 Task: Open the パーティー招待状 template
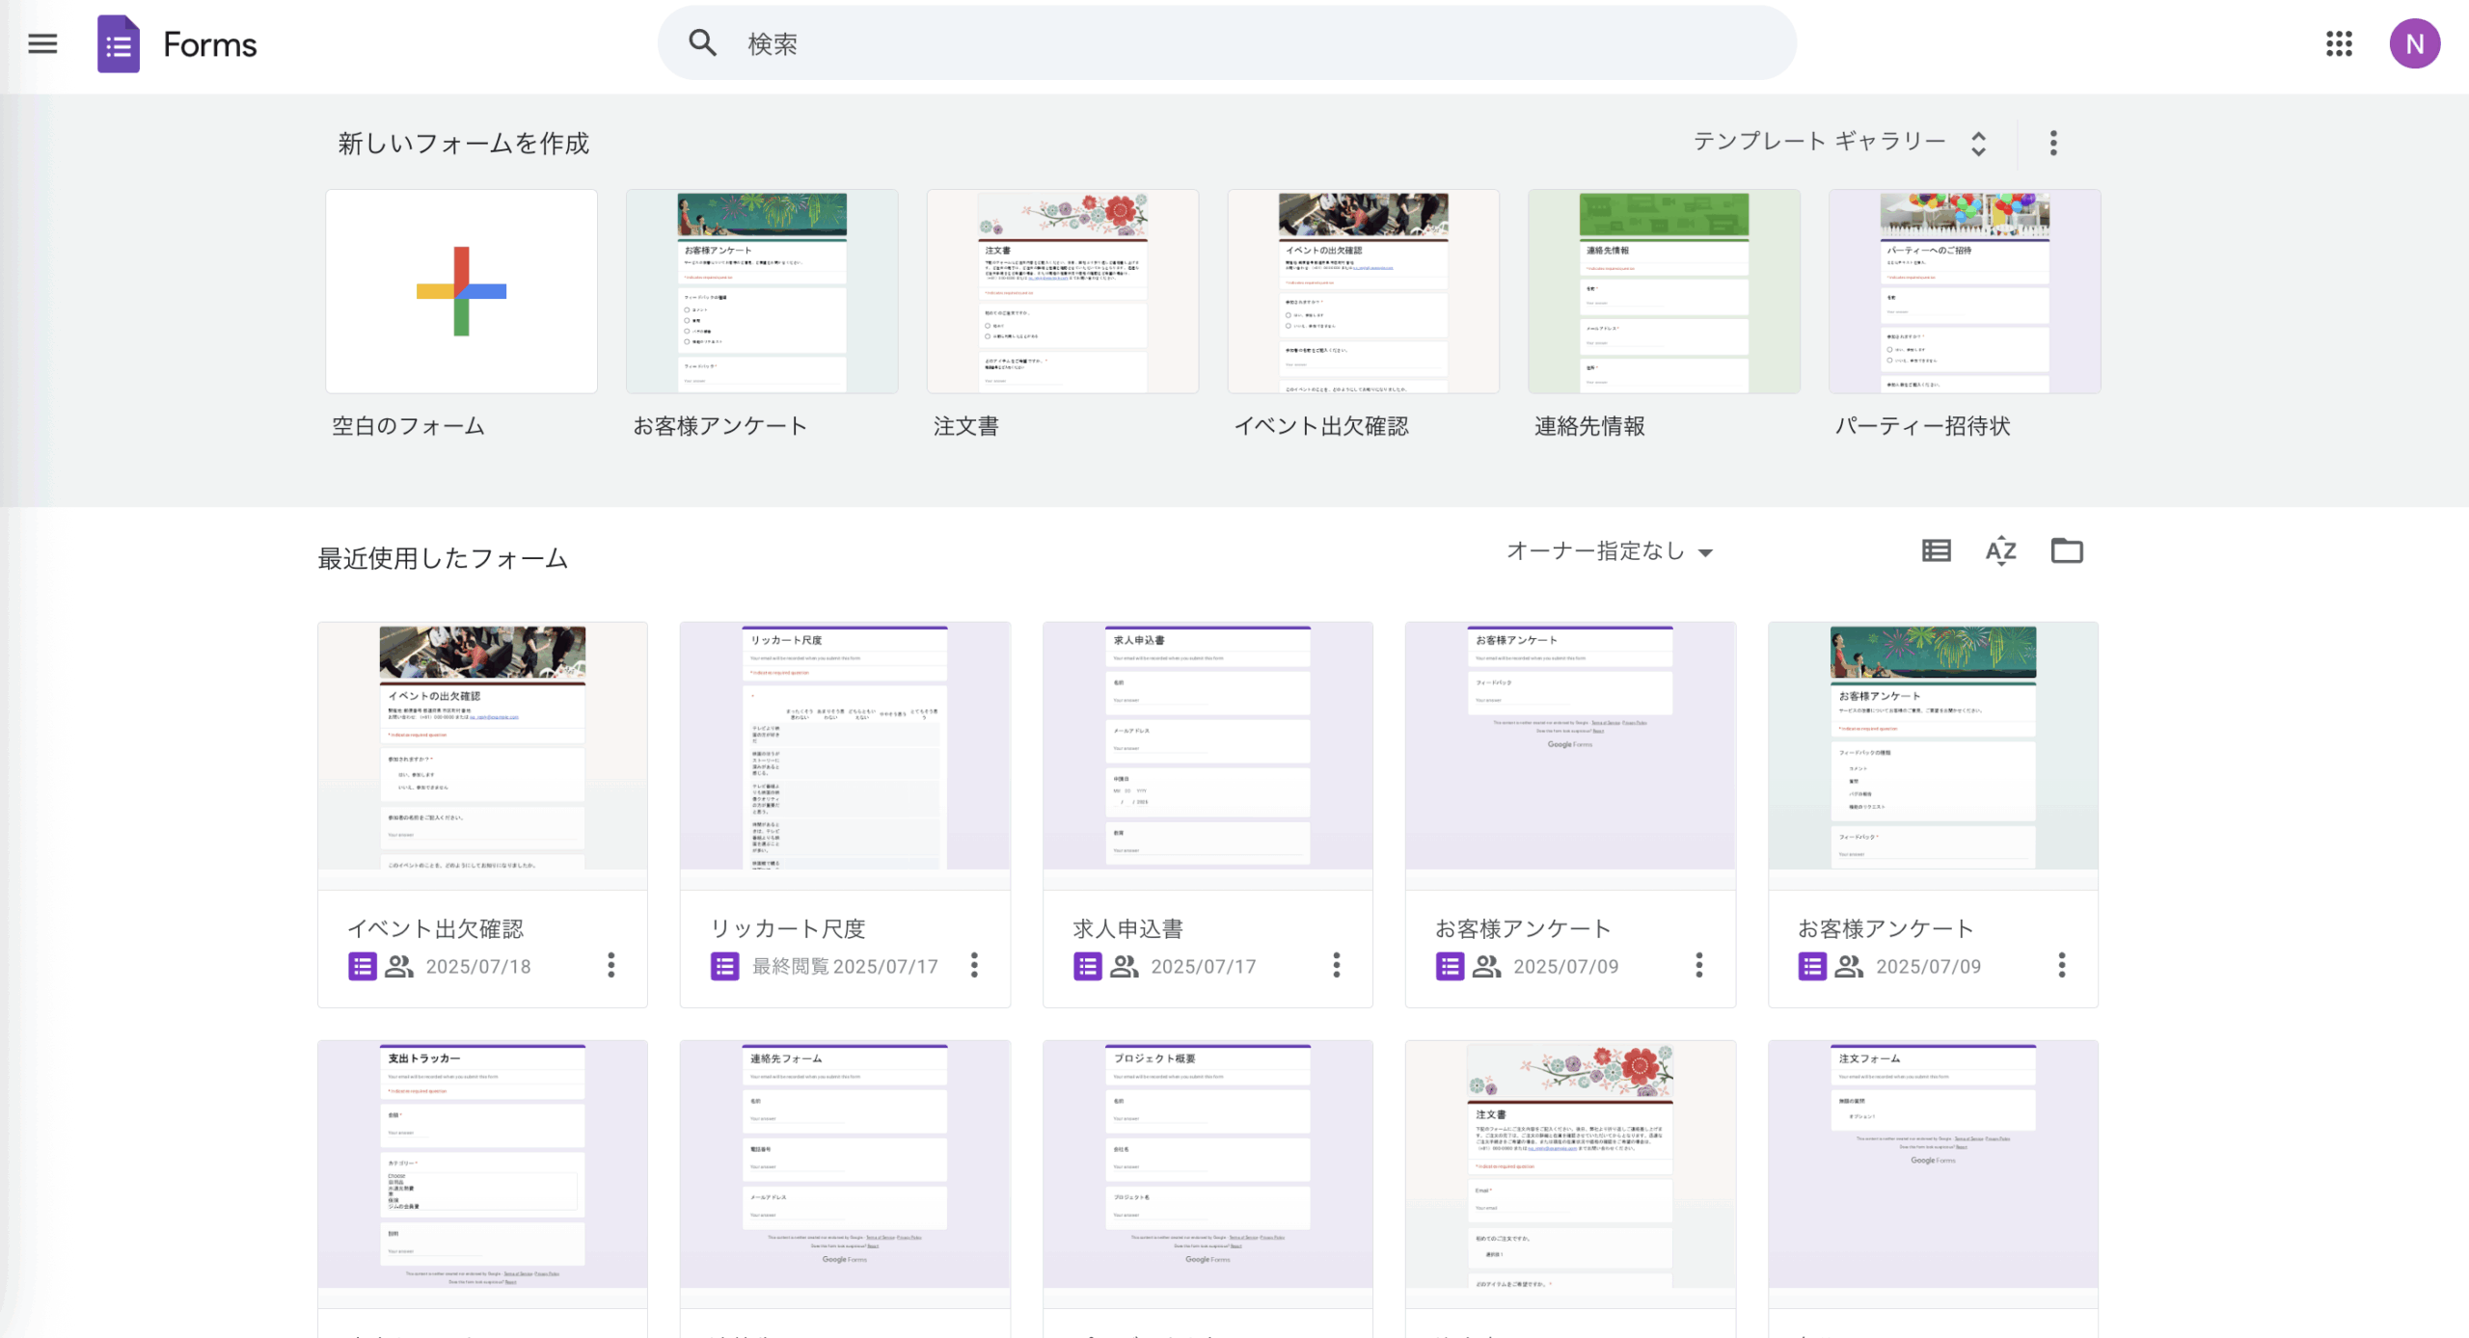click(1964, 291)
